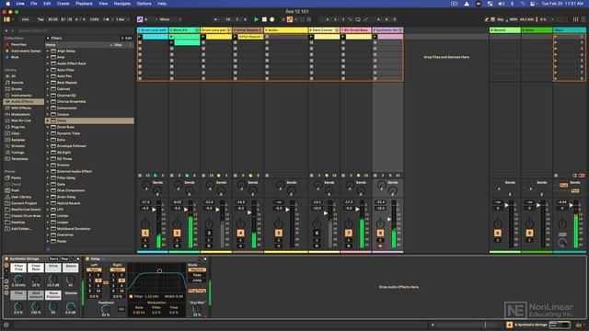Select Clips category in browser

[x=15, y=133]
